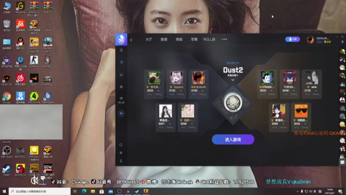Click Counter-Strike Global Offensive desktop icon
The height and width of the screenshot is (195, 346).
tap(34, 45)
